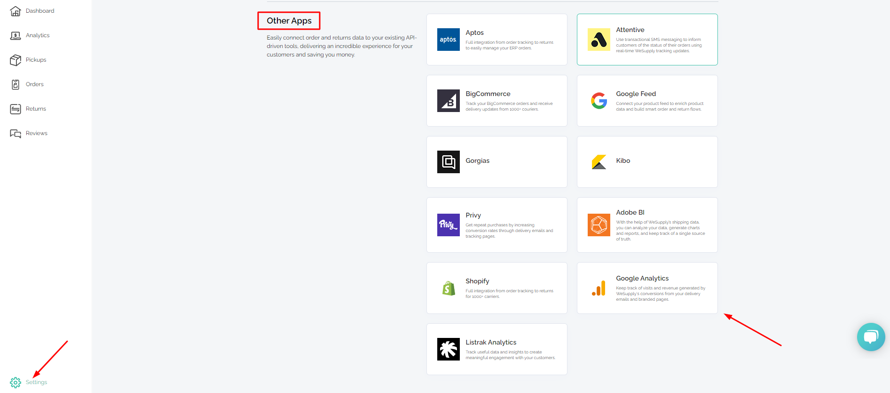Image resolution: width=890 pixels, height=393 pixels.
Task: Open the live chat bubble
Action: coord(871,337)
